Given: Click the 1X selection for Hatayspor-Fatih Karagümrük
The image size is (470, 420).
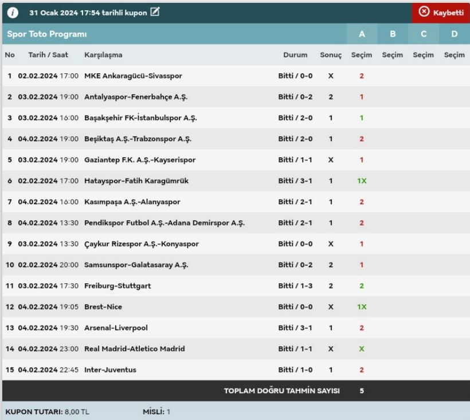Looking at the screenshot, I should (x=362, y=181).
